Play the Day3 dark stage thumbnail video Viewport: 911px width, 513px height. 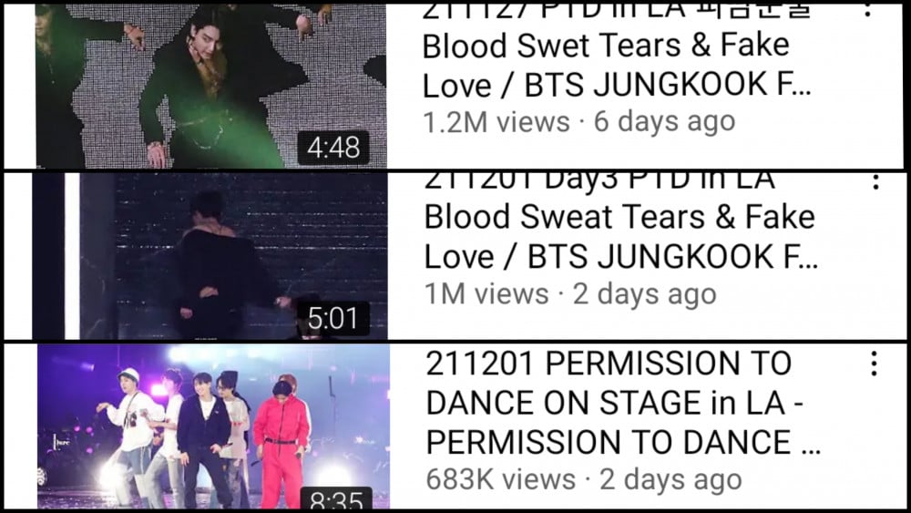coord(210,256)
